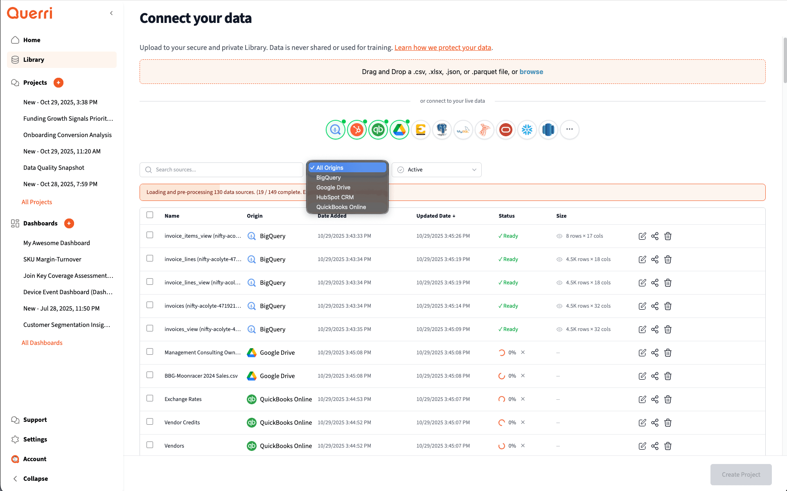
Task: Open the All Dashboards section
Action: (42, 342)
